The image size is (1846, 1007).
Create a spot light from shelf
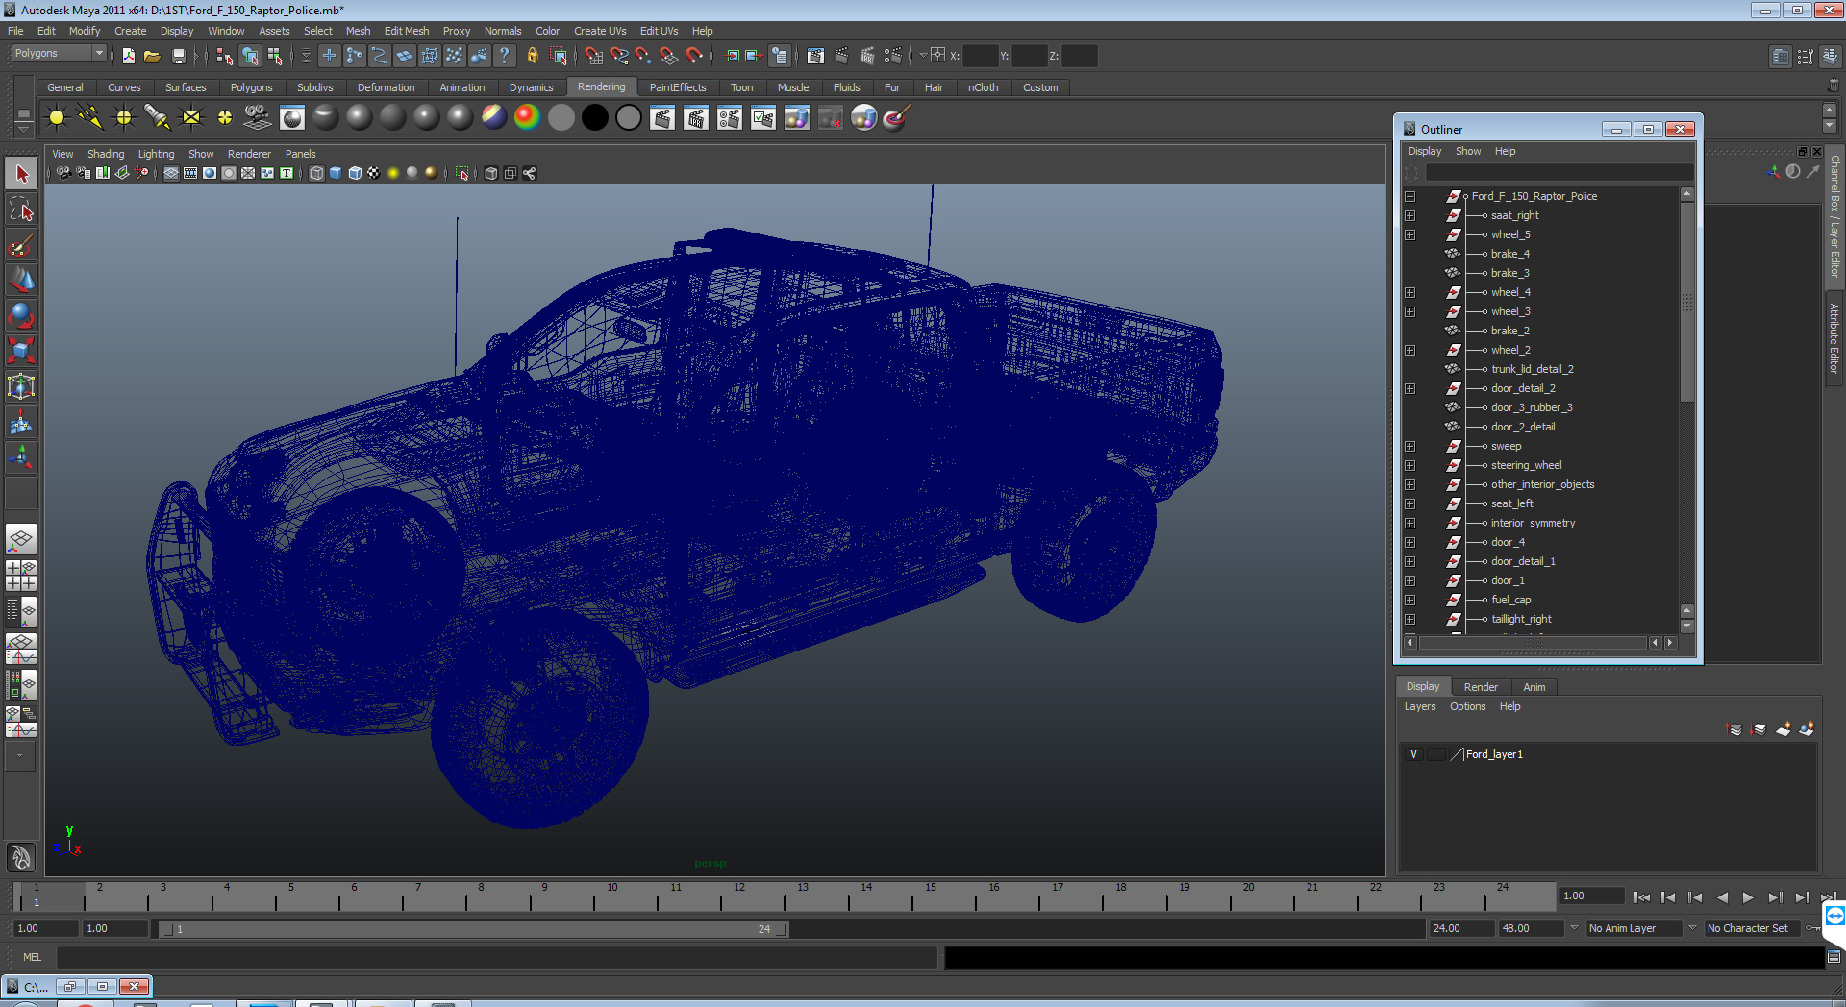click(x=157, y=118)
